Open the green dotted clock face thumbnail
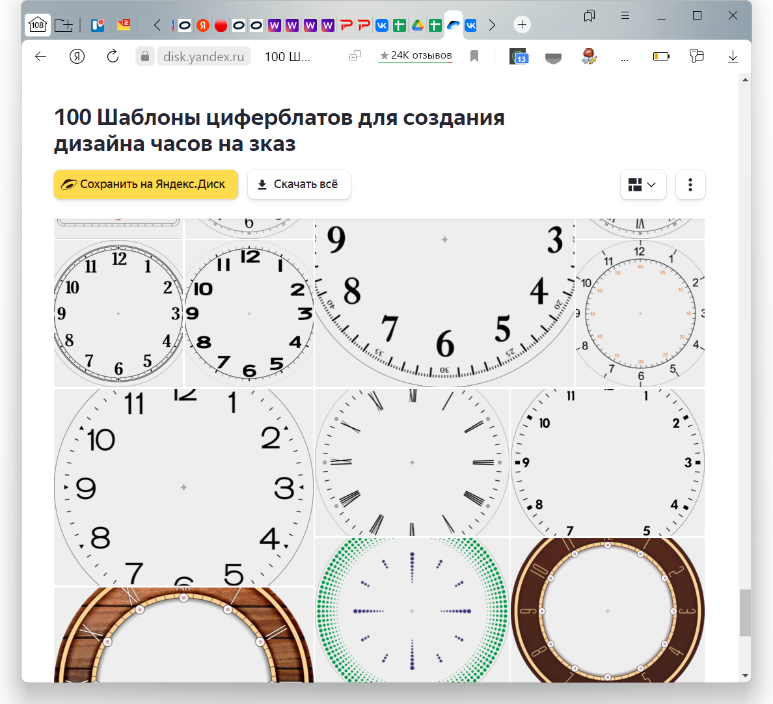Image resolution: width=773 pixels, height=704 pixels. [412, 610]
